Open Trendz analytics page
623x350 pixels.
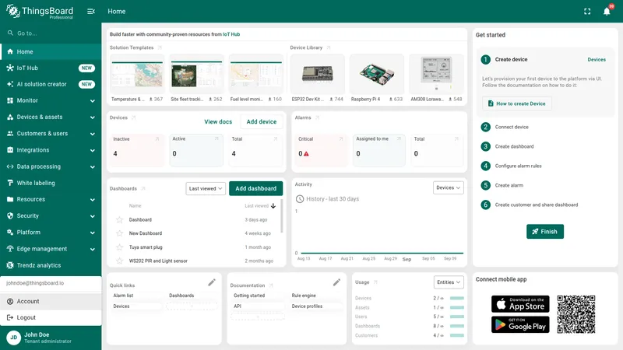click(x=51, y=265)
